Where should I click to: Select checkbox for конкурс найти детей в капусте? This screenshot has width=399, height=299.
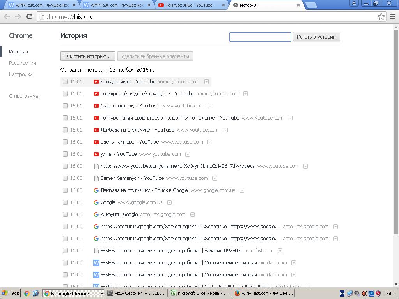(65, 94)
